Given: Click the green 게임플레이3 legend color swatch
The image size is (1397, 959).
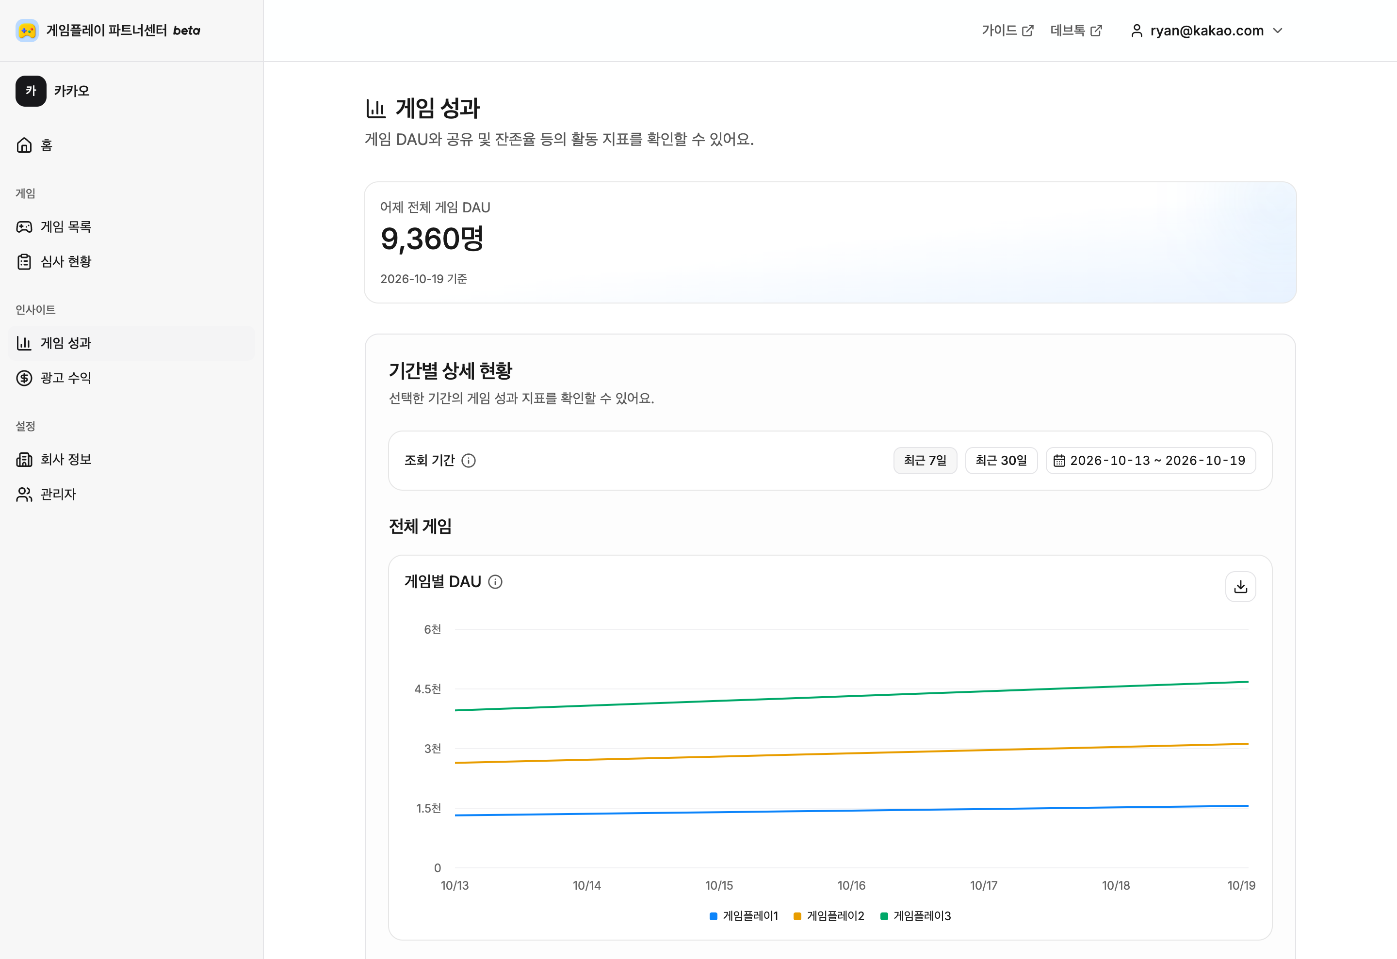Looking at the screenshot, I should (884, 917).
